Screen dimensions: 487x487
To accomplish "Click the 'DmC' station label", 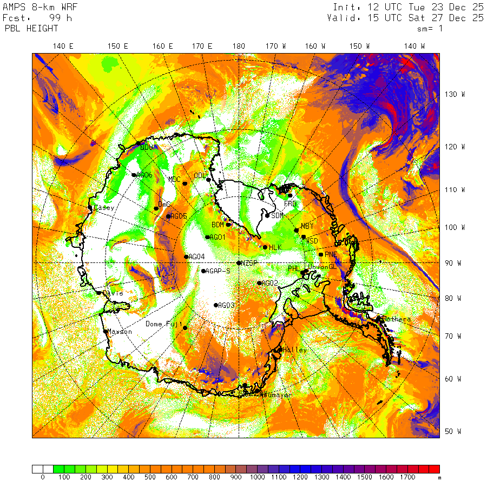I will click(164, 205).
